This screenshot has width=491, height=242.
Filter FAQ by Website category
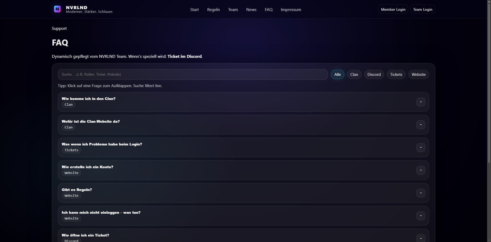pyautogui.click(x=418, y=75)
